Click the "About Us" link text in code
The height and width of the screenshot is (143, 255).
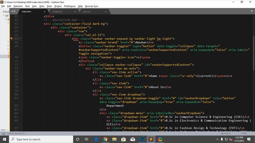tap(157, 87)
